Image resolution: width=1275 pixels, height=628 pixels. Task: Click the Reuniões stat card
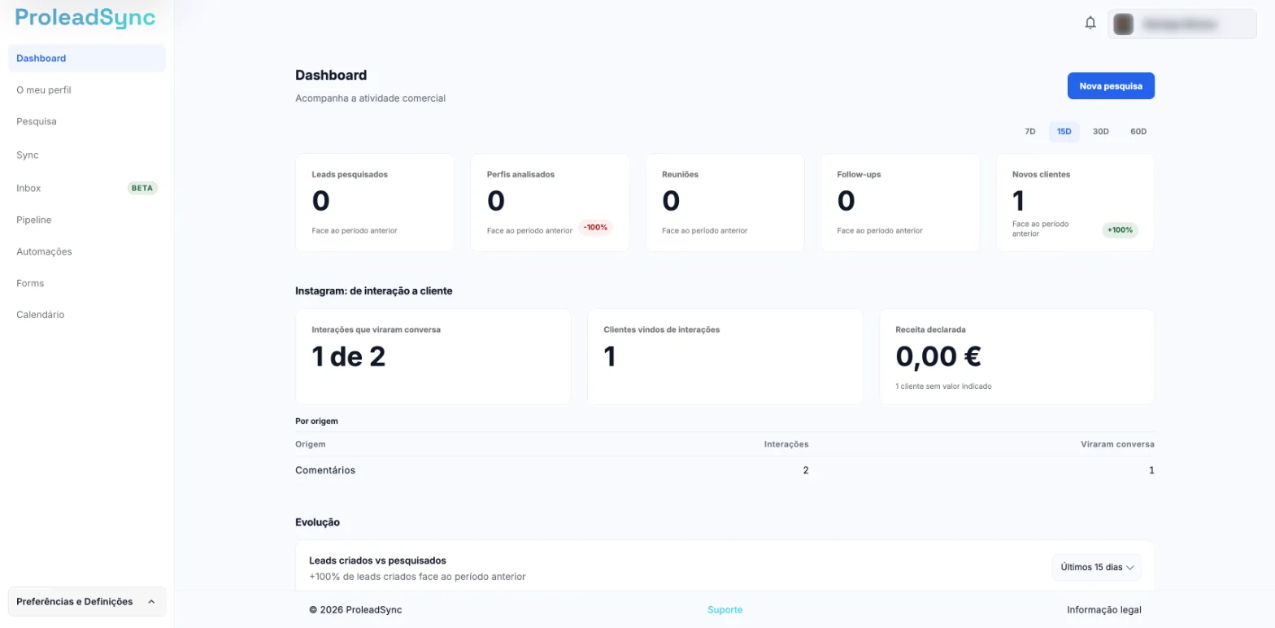click(x=725, y=203)
